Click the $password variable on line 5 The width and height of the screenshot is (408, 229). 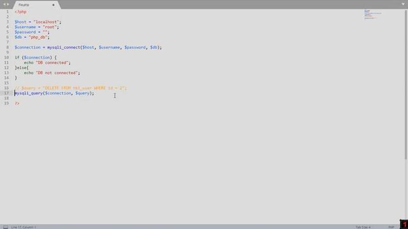pos(25,32)
